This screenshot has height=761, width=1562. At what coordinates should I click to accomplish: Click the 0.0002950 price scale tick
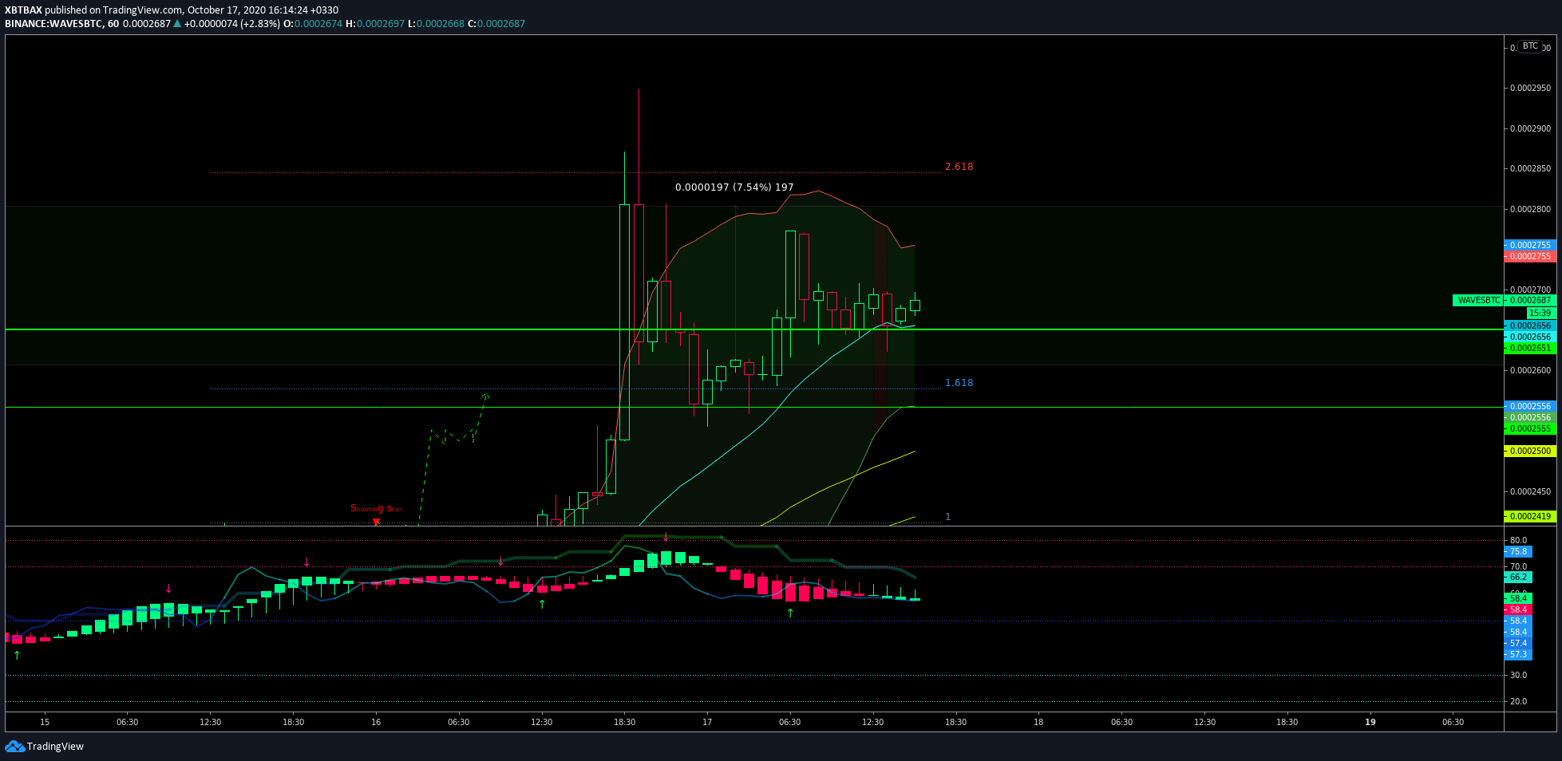(1530, 88)
